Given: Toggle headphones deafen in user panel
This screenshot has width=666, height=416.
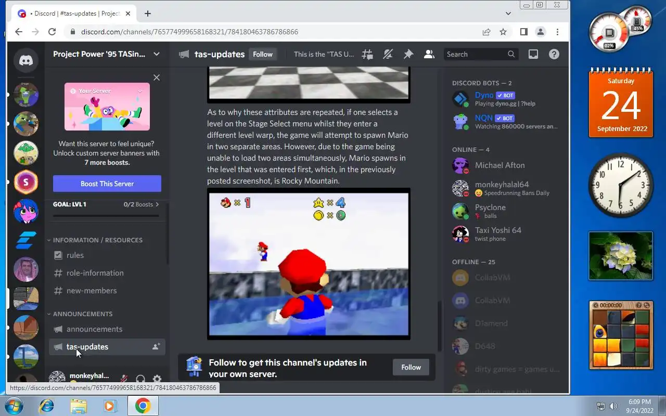Looking at the screenshot, I should click(140, 380).
